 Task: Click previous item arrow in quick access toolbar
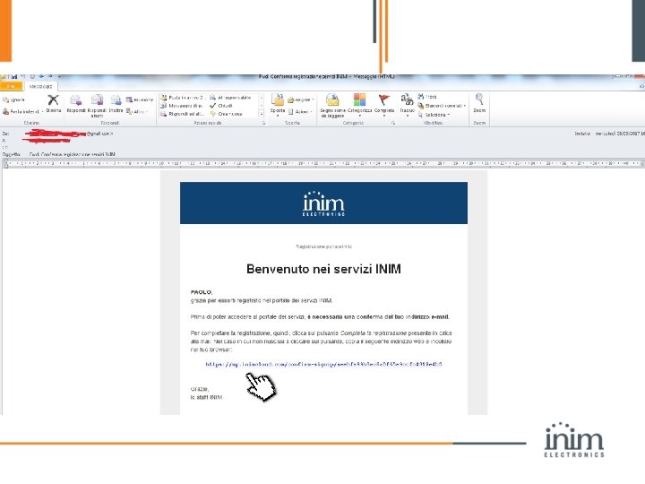41,76
